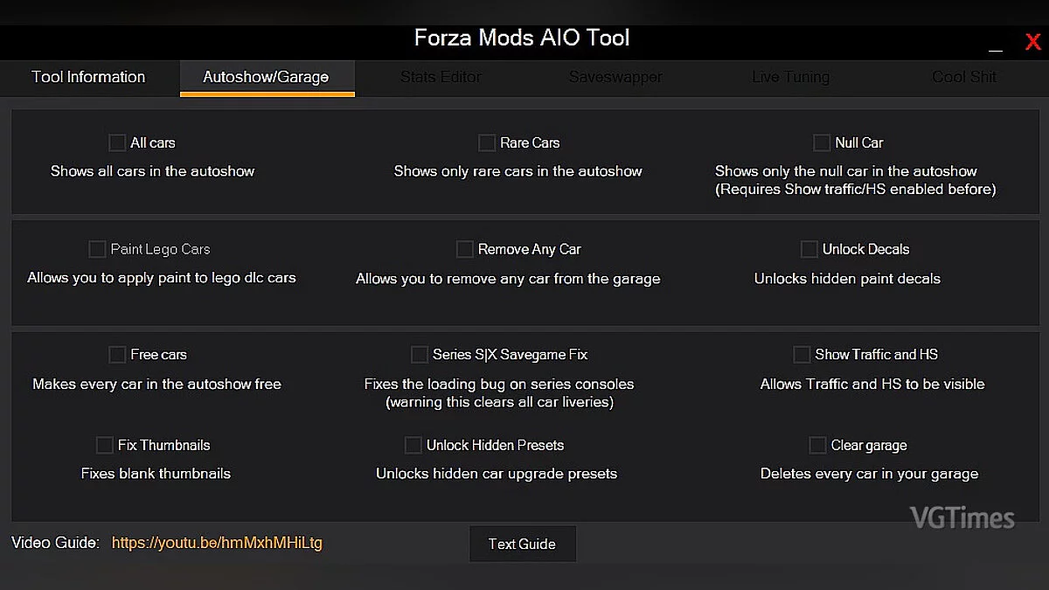Enable the Null Car option

822,142
